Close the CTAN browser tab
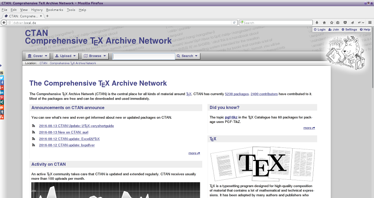The height and width of the screenshot is (198, 374). pyautogui.click(x=41, y=16)
